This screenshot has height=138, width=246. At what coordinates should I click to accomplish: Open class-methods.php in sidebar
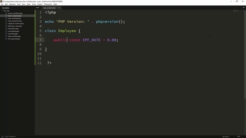[x=14, y=18]
